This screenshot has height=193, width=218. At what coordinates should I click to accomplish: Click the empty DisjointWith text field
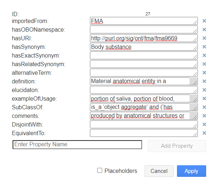coord(144,124)
